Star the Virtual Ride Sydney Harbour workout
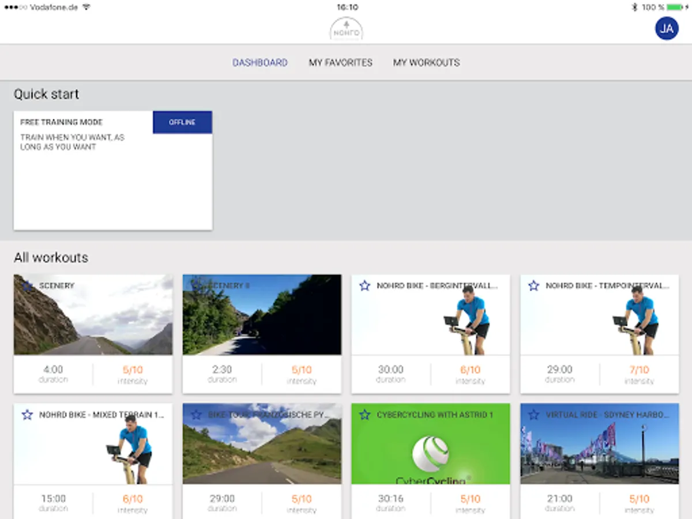The width and height of the screenshot is (692, 519). [533, 415]
